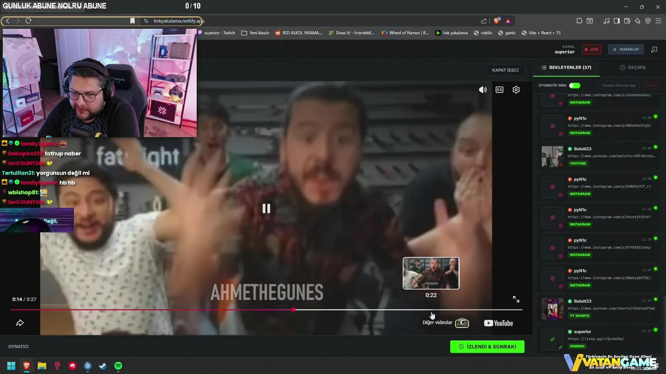Viewport: 666px width, 374px height.
Task: Pause the queue with DURAKLAT
Action: (x=626, y=49)
